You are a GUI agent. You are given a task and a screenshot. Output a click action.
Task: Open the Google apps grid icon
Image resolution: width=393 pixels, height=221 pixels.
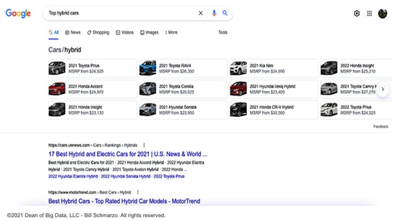[369, 13]
